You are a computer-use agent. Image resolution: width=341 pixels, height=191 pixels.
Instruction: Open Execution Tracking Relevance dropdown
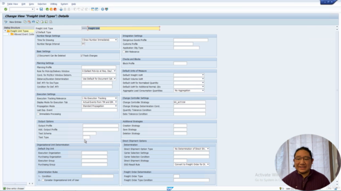point(116,98)
